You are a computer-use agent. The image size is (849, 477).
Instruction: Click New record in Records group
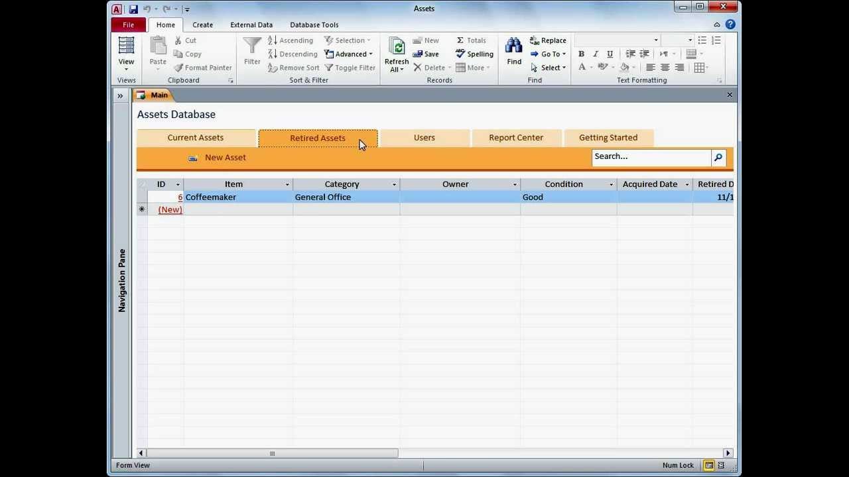coord(425,40)
